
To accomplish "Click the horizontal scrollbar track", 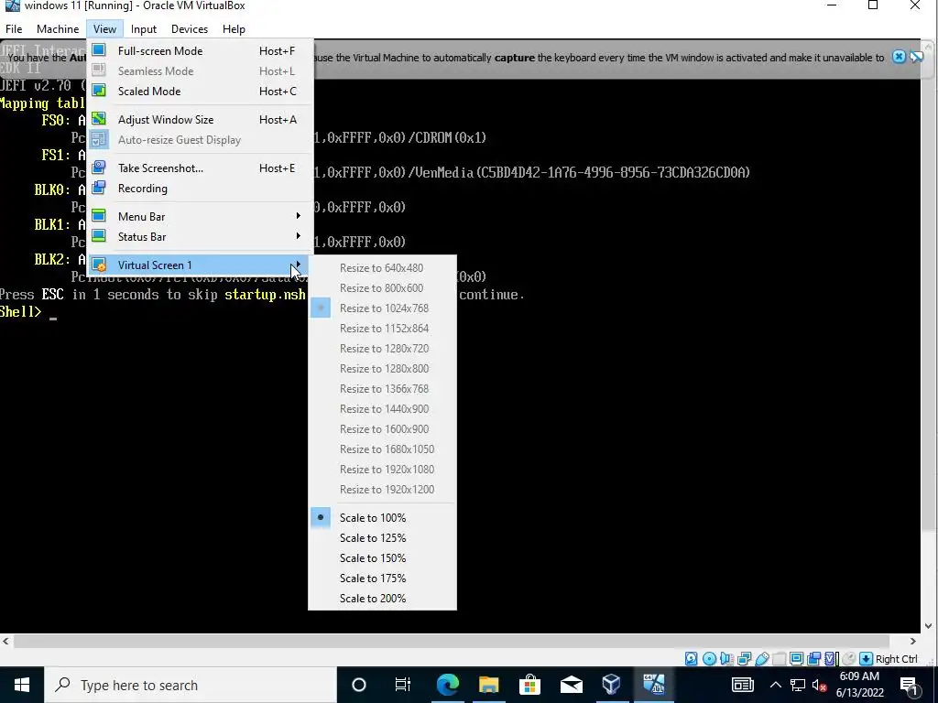I will 459,641.
